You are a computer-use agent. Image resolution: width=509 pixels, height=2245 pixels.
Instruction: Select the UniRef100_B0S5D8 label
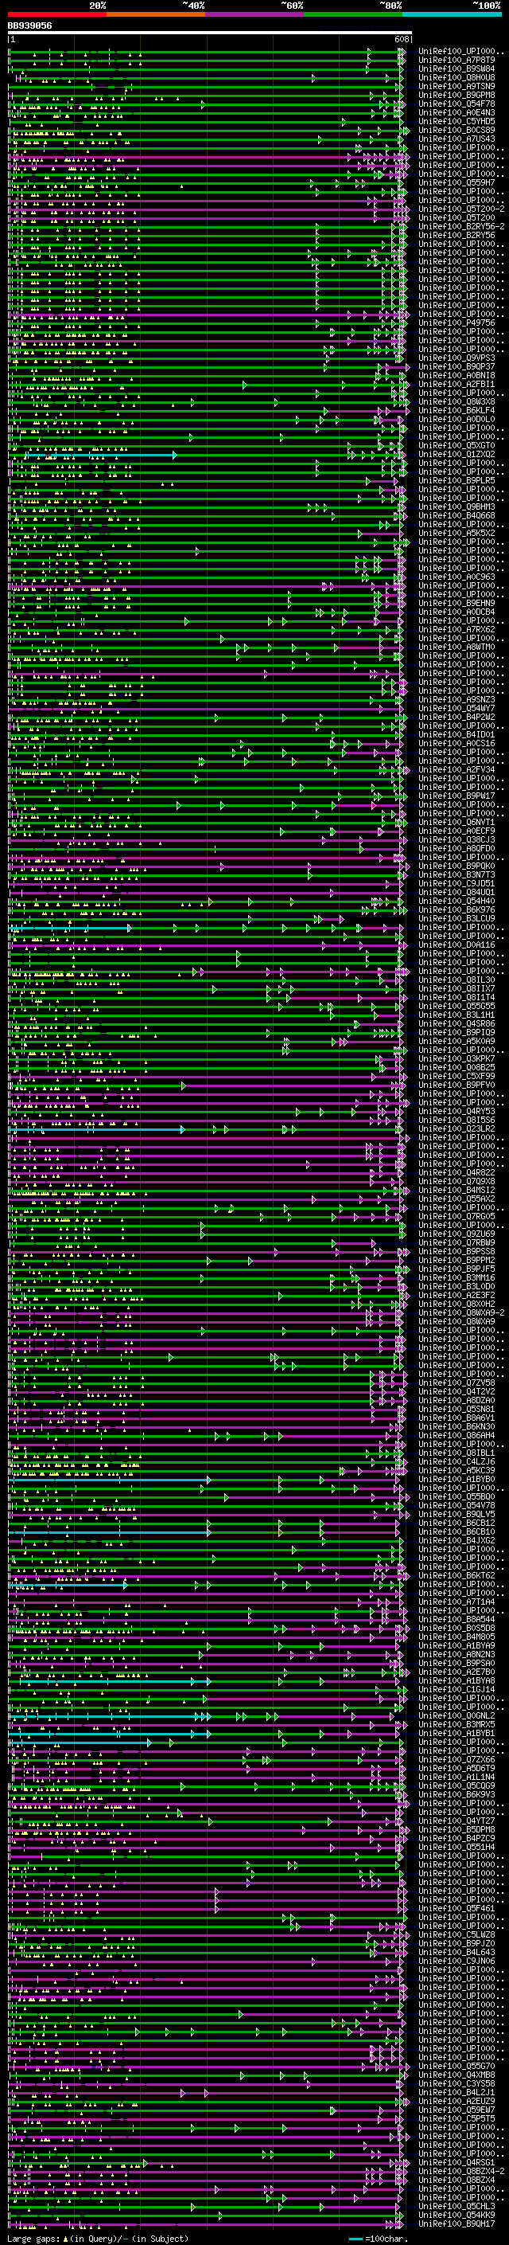(x=457, y=1628)
